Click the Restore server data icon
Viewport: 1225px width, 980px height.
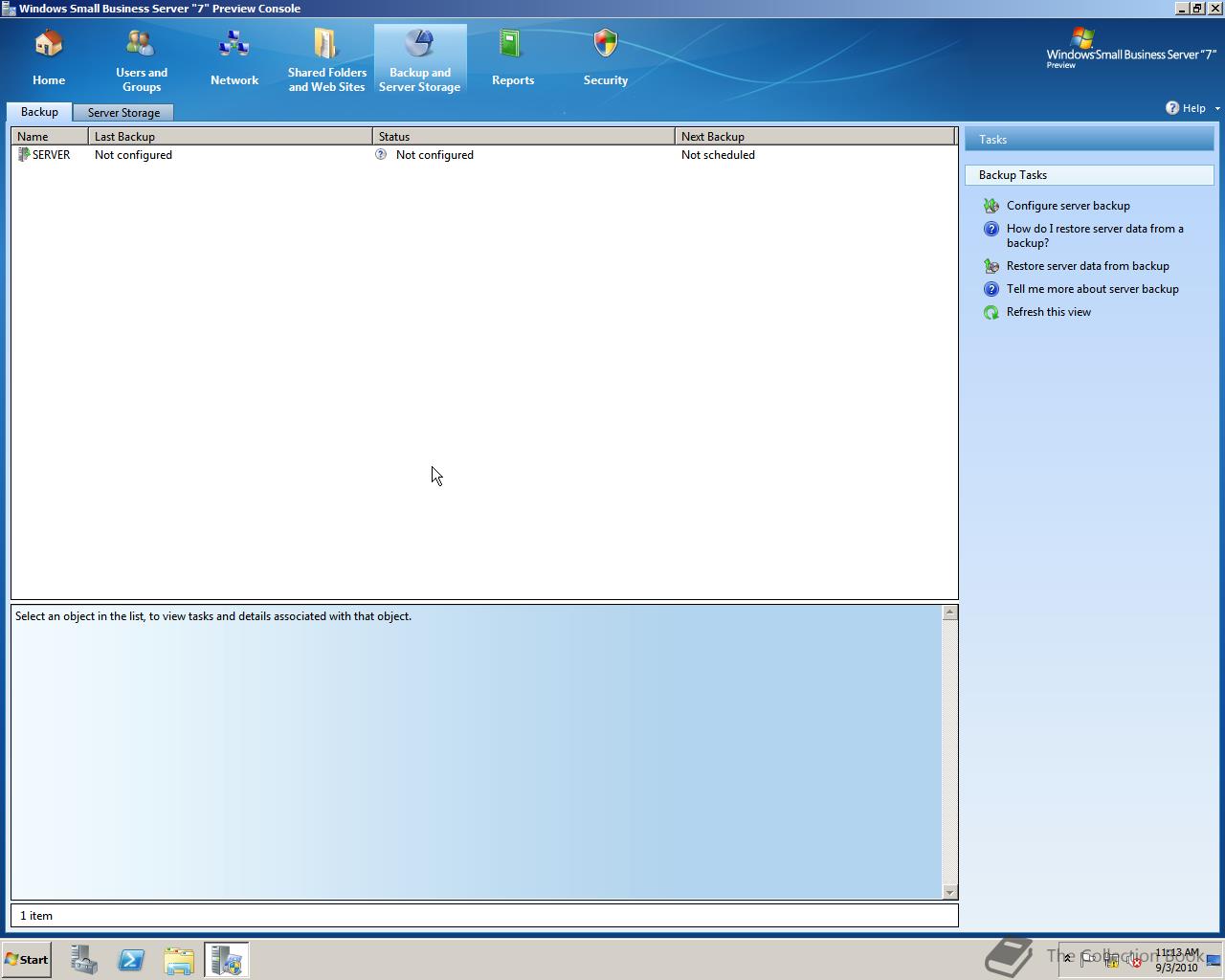(991, 266)
